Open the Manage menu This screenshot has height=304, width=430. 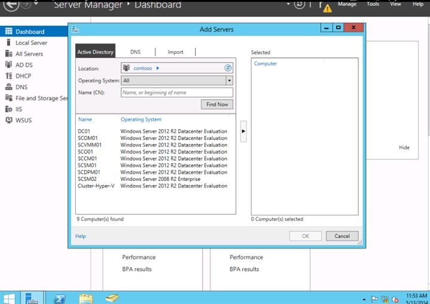347,4
